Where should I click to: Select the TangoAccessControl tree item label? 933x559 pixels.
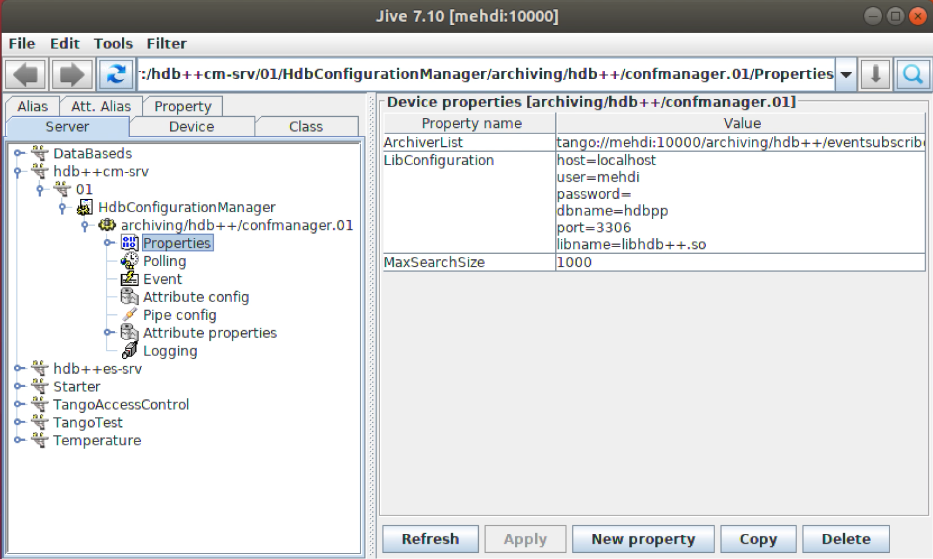click(x=121, y=404)
